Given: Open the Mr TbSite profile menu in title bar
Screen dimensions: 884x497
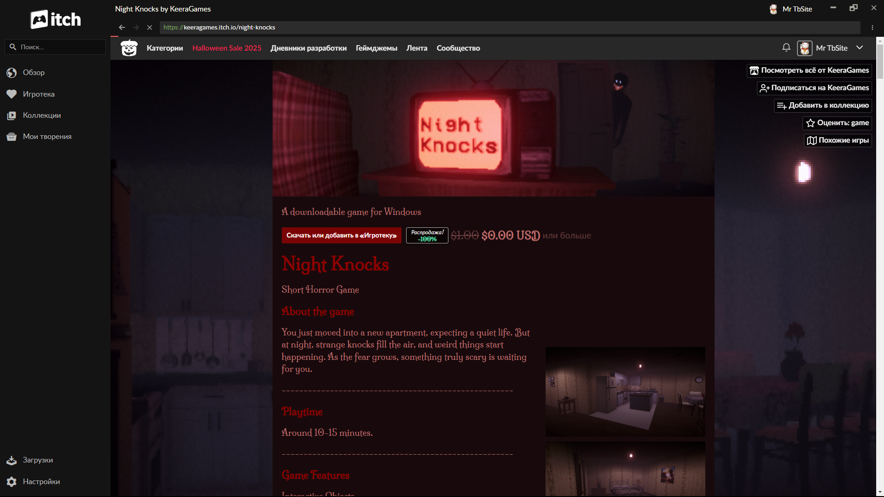Looking at the screenshot, I should tap(791, 9).
